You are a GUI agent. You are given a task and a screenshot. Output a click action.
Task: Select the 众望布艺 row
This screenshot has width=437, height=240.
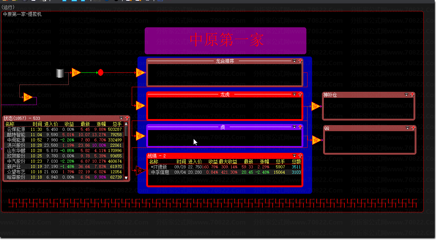[x=64, y=172]
